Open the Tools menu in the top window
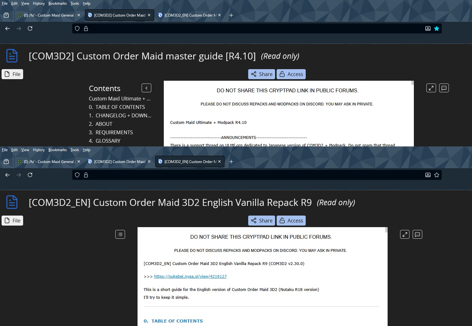 coord(75,3)
